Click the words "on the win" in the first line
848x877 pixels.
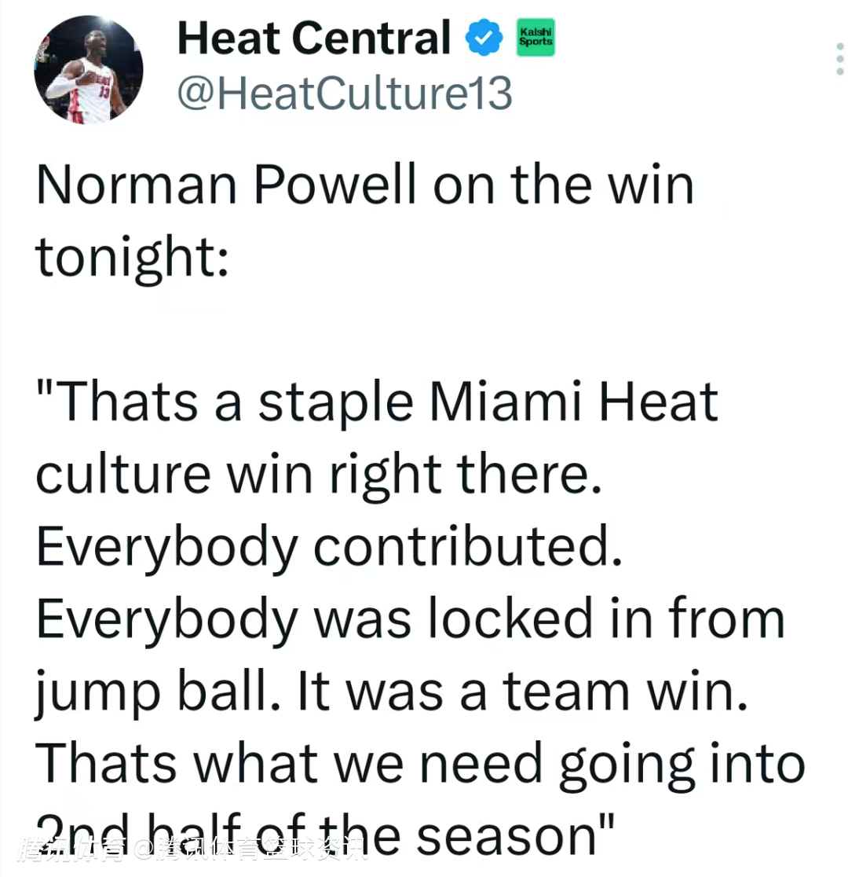click(557, 185)
